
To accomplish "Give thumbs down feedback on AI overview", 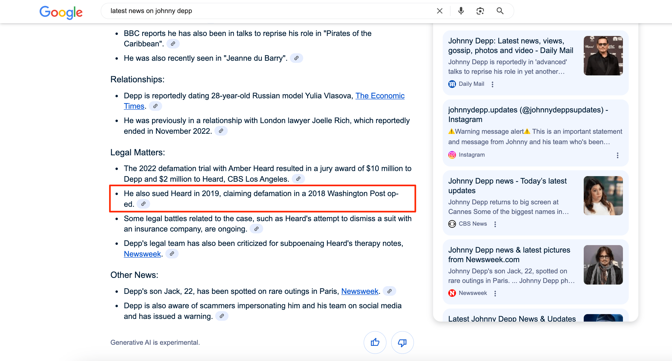I will 402,342.
